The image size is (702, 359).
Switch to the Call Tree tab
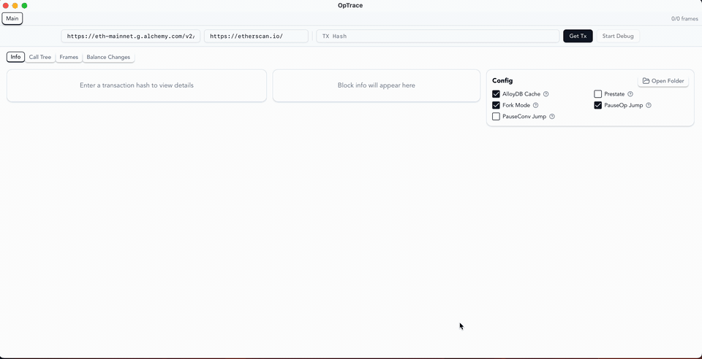pyautogui.click(x=40, y=57)
